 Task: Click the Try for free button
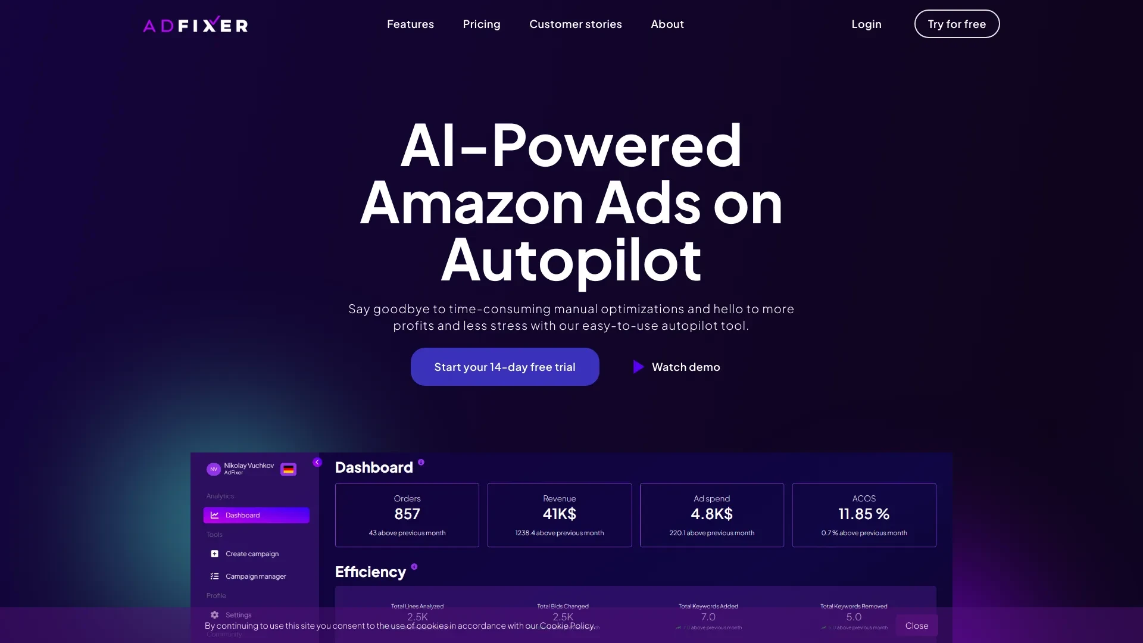point(956,24)
